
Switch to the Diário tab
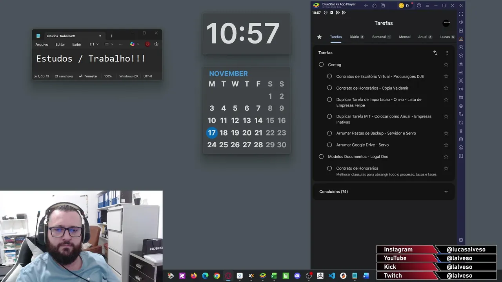coord(356,37)
